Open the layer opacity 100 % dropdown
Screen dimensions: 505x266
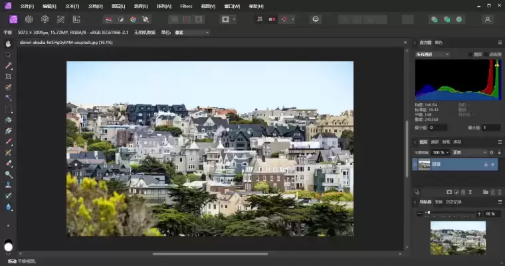tap(441, 152)
